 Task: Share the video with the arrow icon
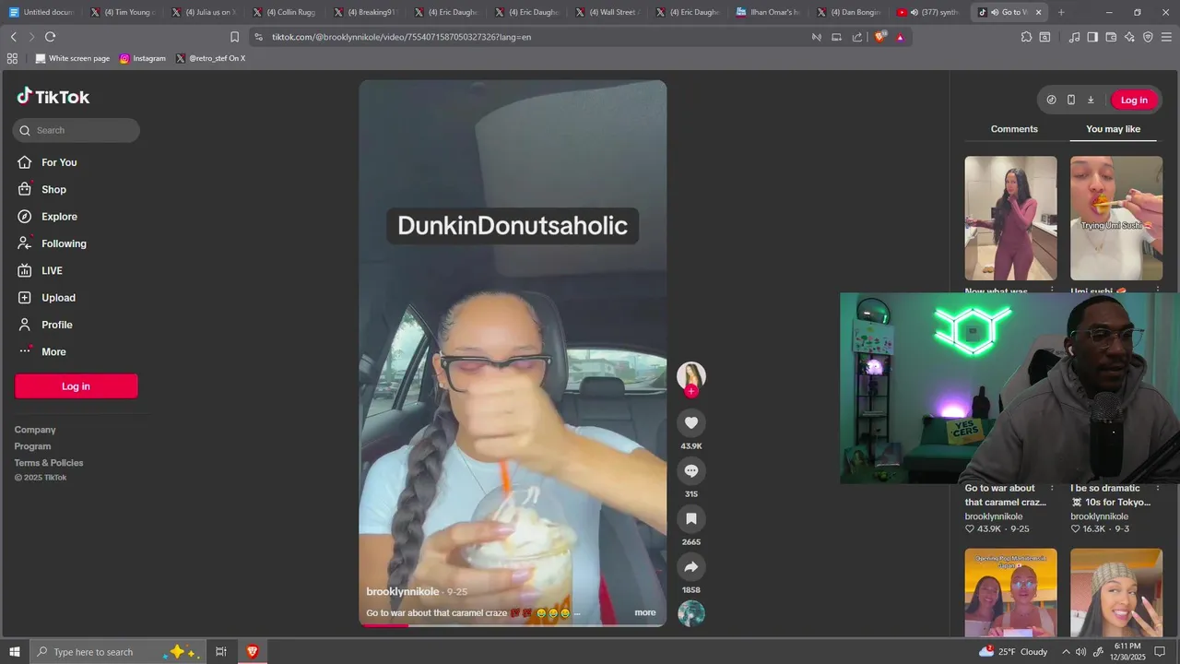(691, 566)
